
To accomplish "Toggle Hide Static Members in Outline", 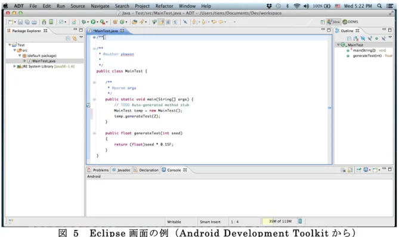I will tap(370, 39).
